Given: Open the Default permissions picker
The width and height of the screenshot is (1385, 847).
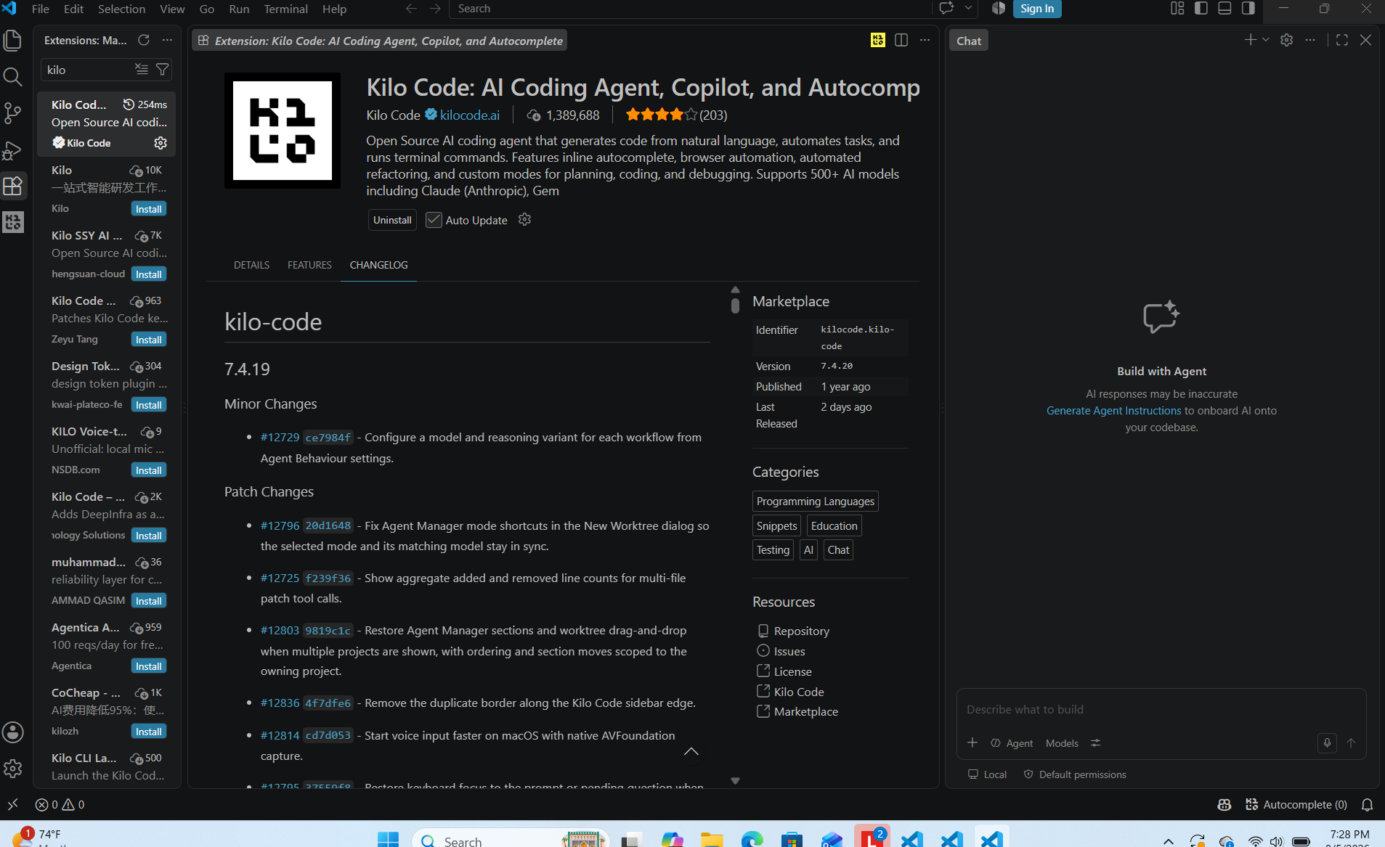Looking at the screenshot, I should coord(1075,774).
